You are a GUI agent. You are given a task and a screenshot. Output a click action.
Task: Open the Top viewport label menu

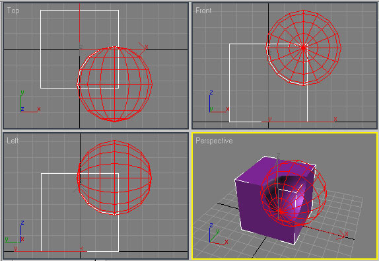tap(13, 11)
